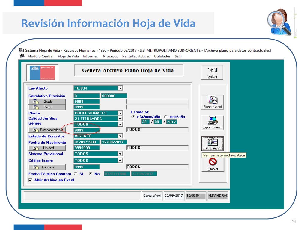Click icon next to Módulo Central menu

(x=23, y=56)
